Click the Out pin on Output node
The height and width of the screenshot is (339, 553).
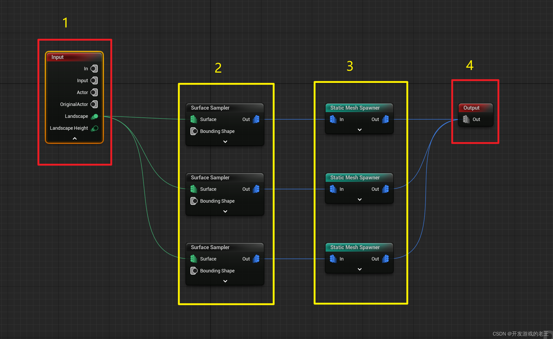point(466,119)
